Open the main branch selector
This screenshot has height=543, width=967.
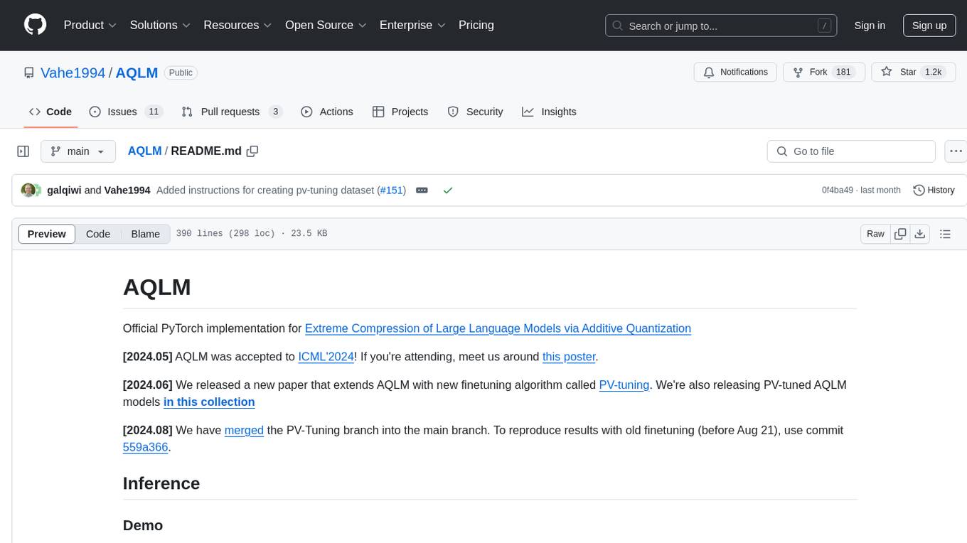(x=78, y=151)
